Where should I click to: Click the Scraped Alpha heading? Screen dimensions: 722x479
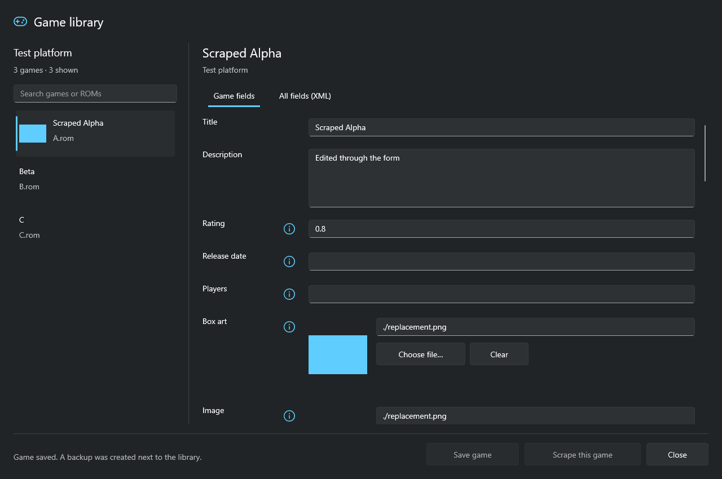(242, 53)
